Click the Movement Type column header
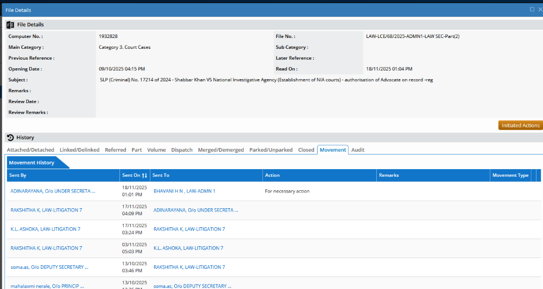Screen dimensions: 543x289 pos(510,176)
